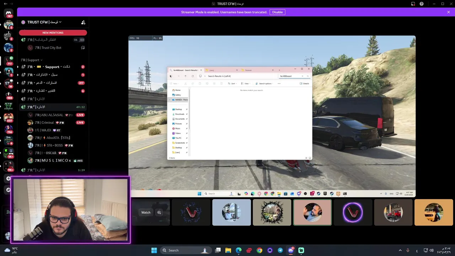Click the Explorer search box
Image resolution: width=455 pixels, height=256 pixels.
coord(294,76)
